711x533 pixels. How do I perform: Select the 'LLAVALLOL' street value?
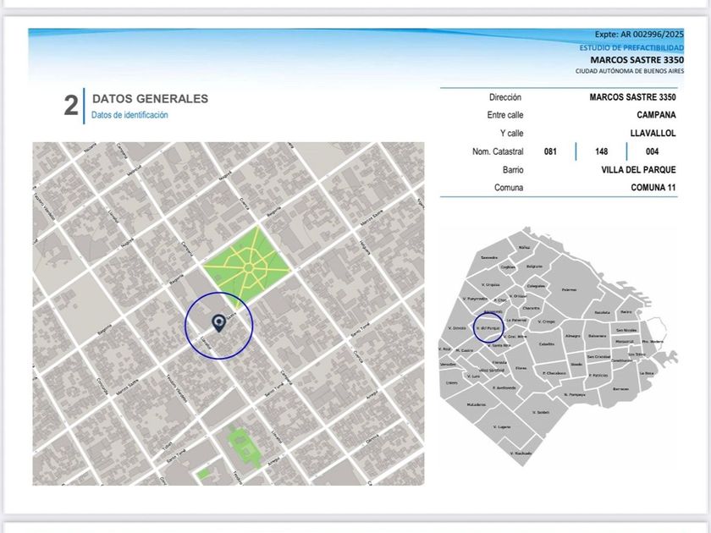point(653,134)
